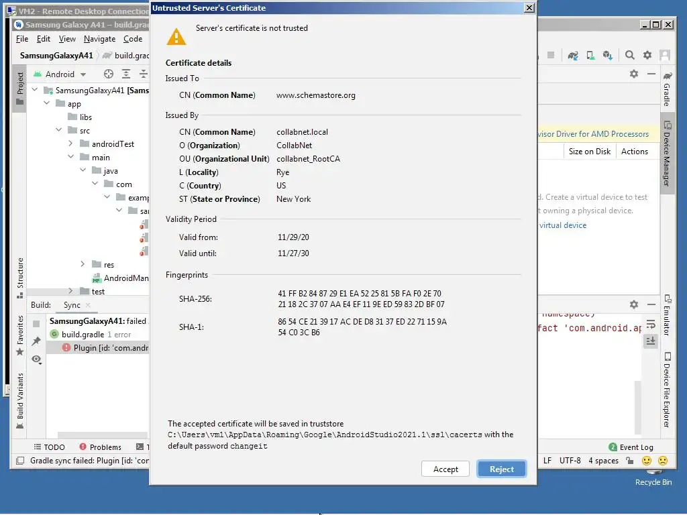This screenshot has width=687, height=515.
Task: Click the happy smiley feedback icon
Action: point(646,461)
